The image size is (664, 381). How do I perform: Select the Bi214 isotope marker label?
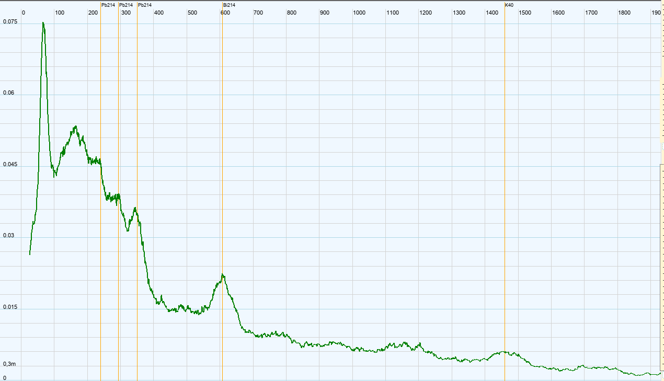[229, 5]
